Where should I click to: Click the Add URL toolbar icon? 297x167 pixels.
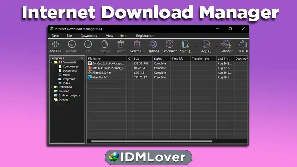tap(55, 44)
